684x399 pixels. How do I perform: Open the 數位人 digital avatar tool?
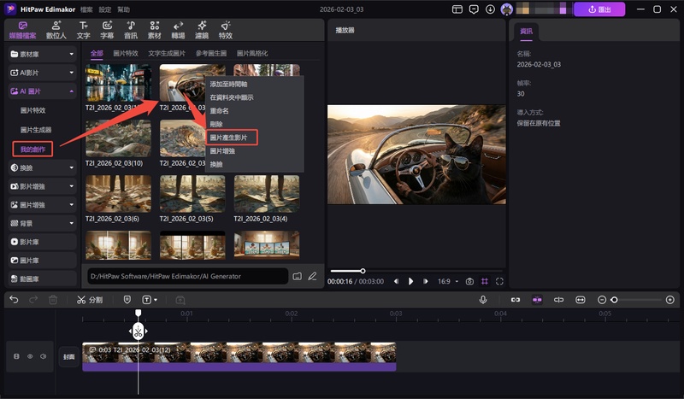[56, 31]
